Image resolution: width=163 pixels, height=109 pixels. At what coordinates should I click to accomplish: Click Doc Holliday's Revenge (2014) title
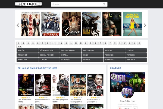pos(76,101)
